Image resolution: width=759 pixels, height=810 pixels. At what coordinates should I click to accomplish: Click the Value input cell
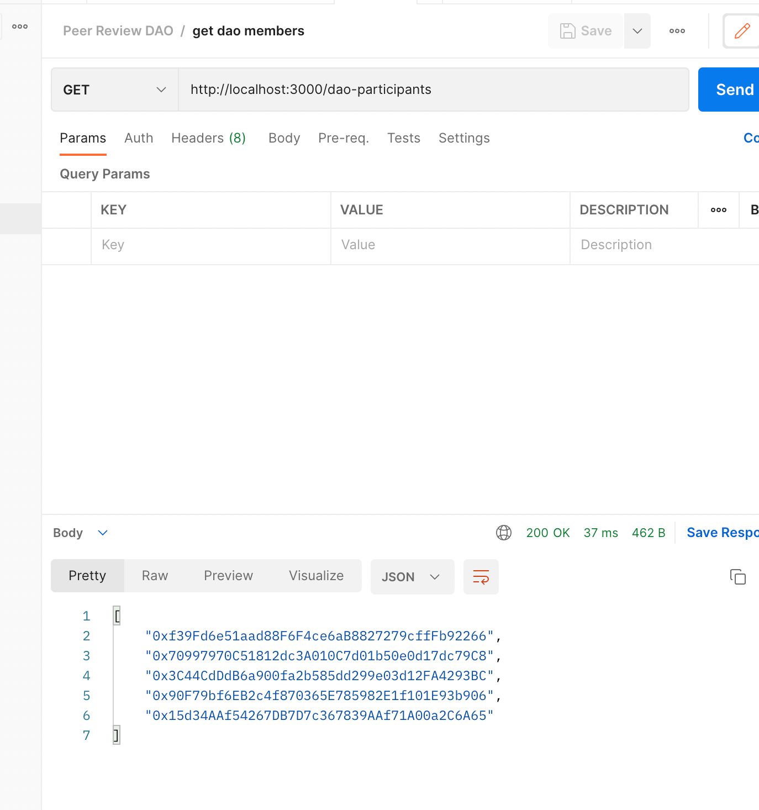pos(450,245)
